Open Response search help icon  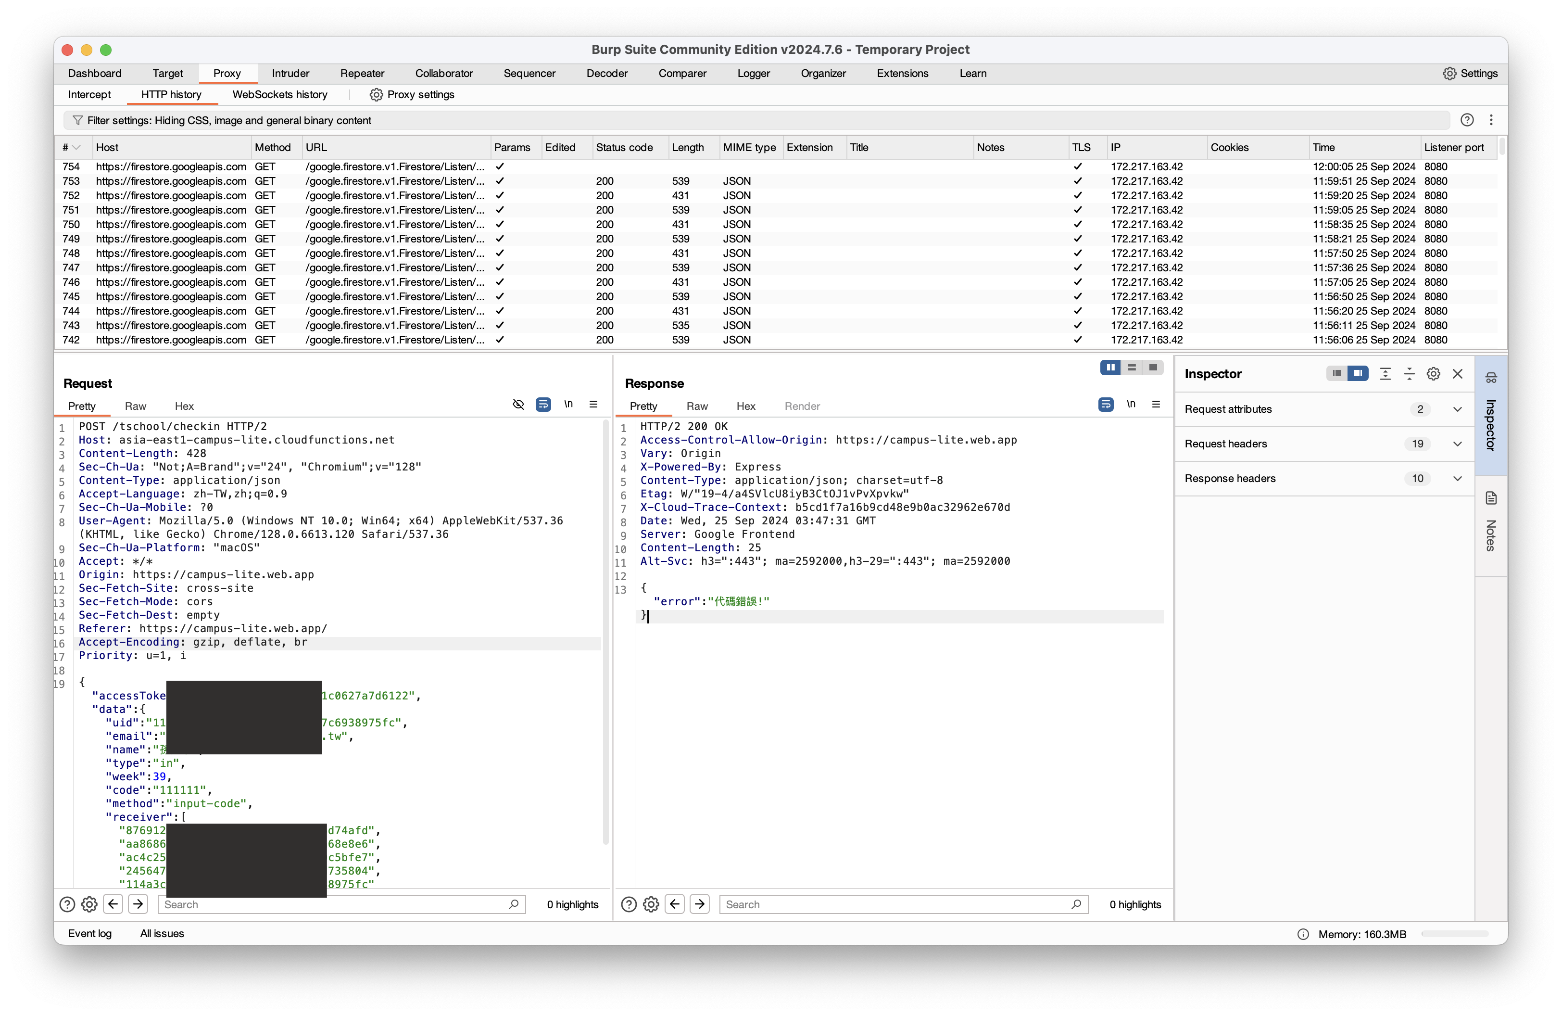coord(629,904)
